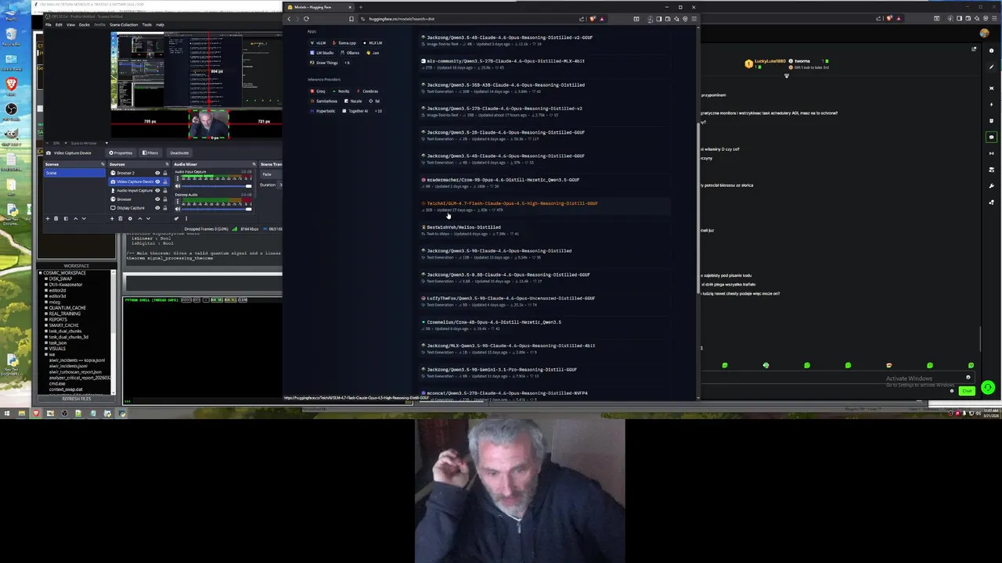This screenshot has width=1002, height=563.
Task: Expand the QUANTUM_CACHE folder
Action: pos(46,308)
